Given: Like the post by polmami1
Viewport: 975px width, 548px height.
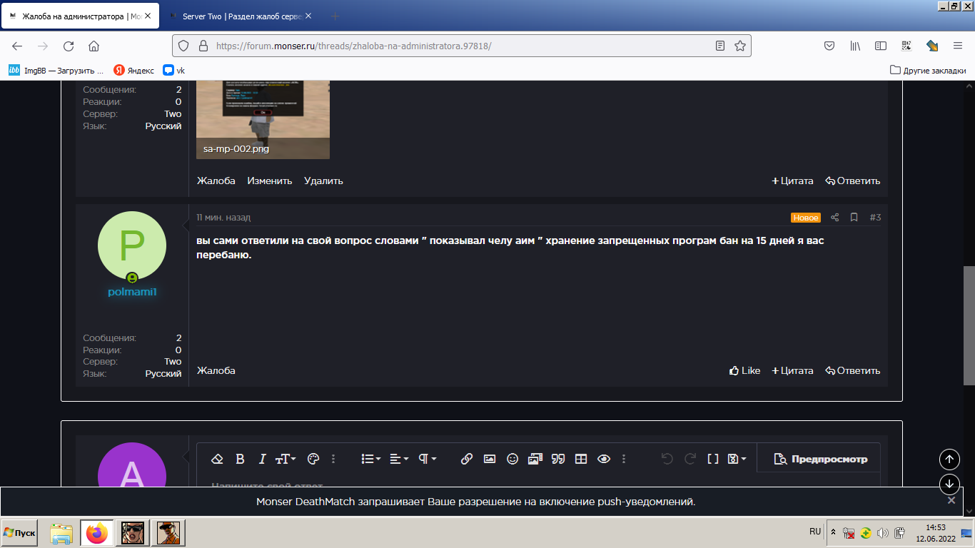Looking at the screenshot, I should coord(744,371).
